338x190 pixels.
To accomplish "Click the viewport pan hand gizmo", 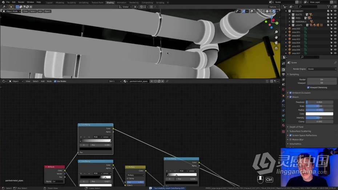I will coord(276,37).
